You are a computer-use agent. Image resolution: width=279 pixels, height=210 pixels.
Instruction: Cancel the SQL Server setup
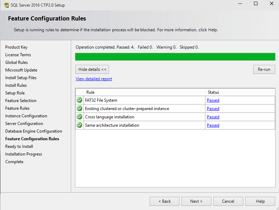228,201
